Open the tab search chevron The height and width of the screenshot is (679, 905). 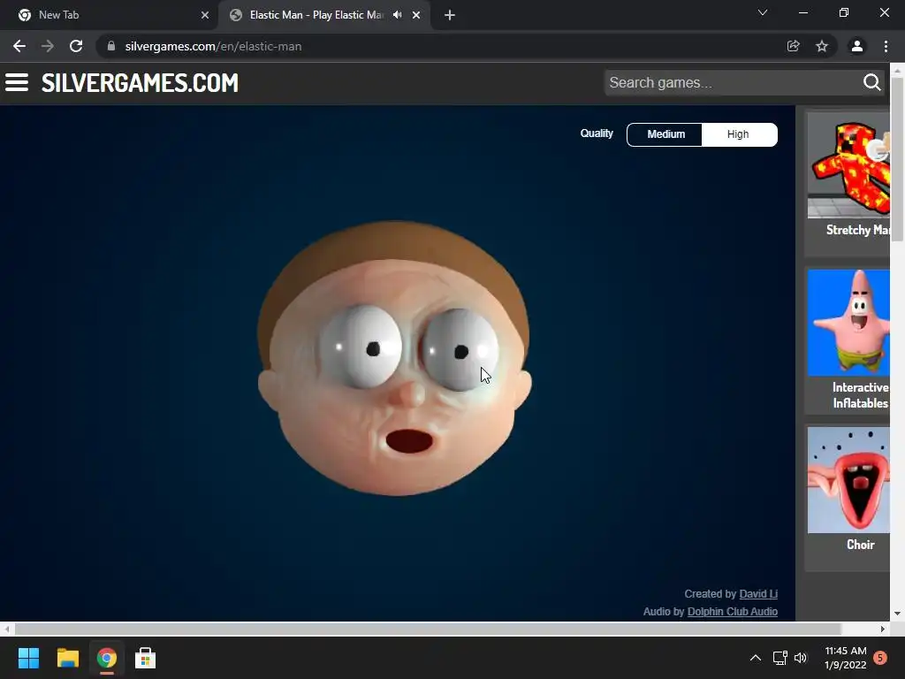click(763, 12)
